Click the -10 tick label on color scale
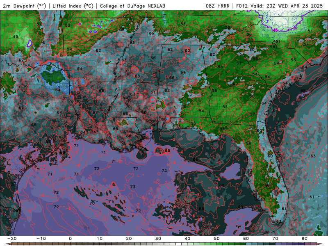The width and height of the screenshot is (328, 246). [x=41, y=239]
